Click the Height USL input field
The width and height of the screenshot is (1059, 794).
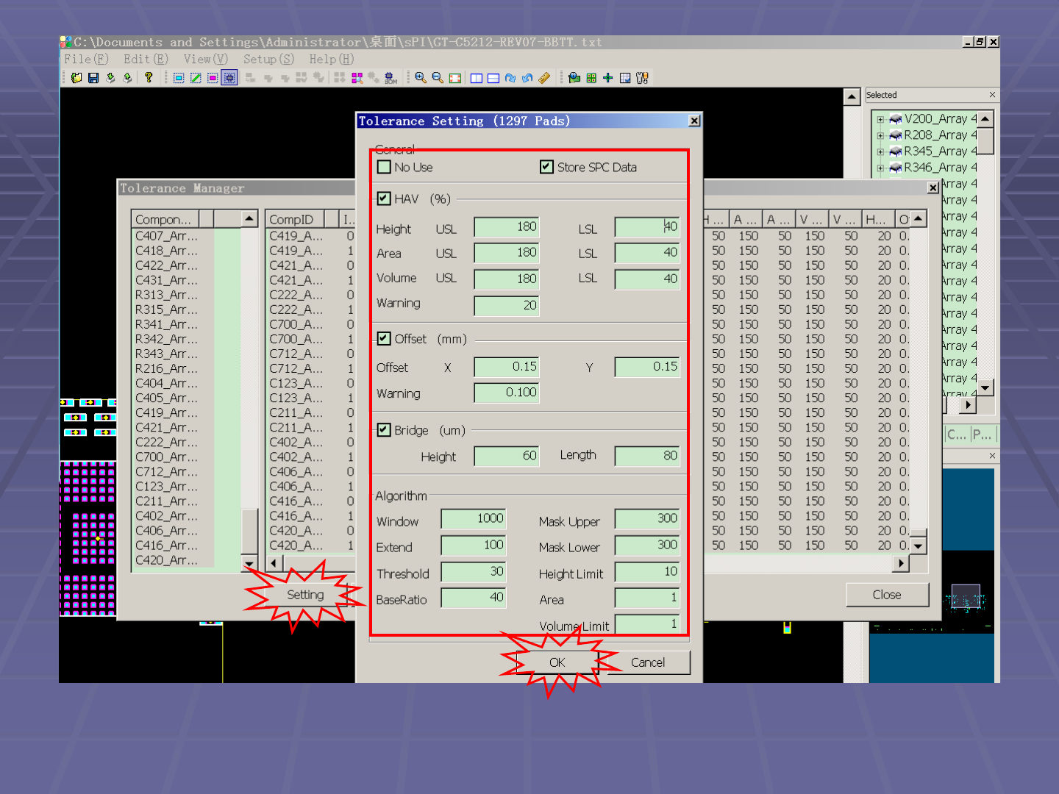click(x=507, y=227)
